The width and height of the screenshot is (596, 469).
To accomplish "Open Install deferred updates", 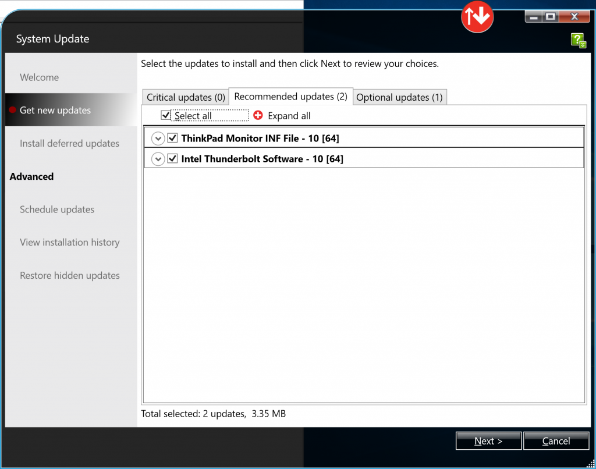I will coord(70,143).
